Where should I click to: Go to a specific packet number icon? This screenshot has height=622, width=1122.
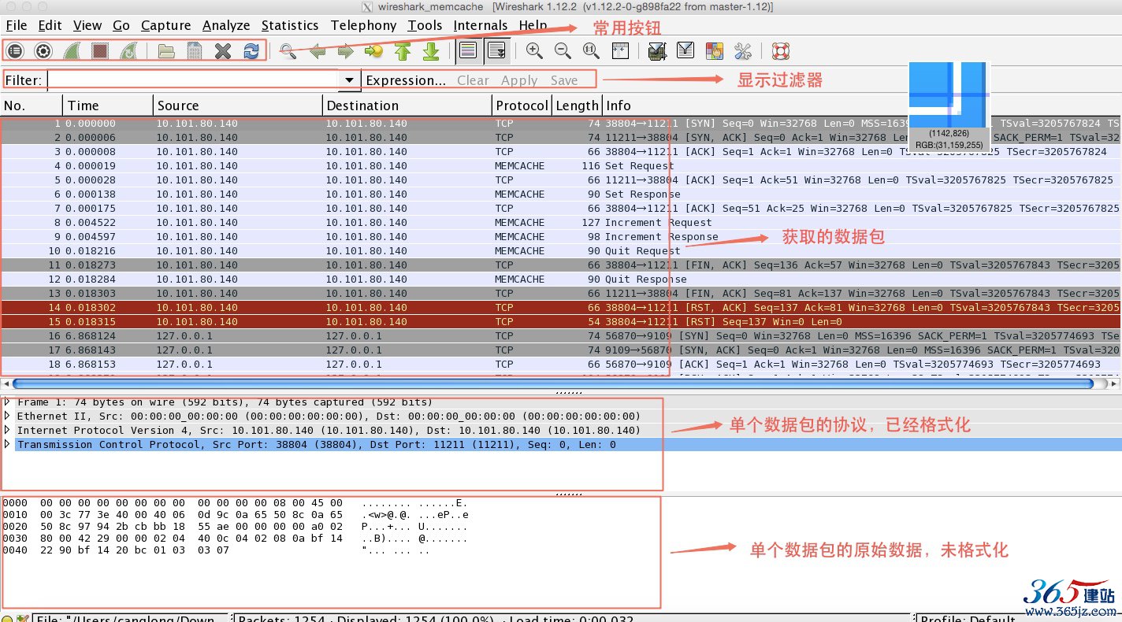[373, 51]
